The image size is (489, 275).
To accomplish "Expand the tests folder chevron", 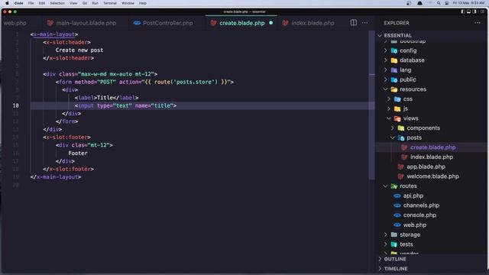I will pos(385,244).
